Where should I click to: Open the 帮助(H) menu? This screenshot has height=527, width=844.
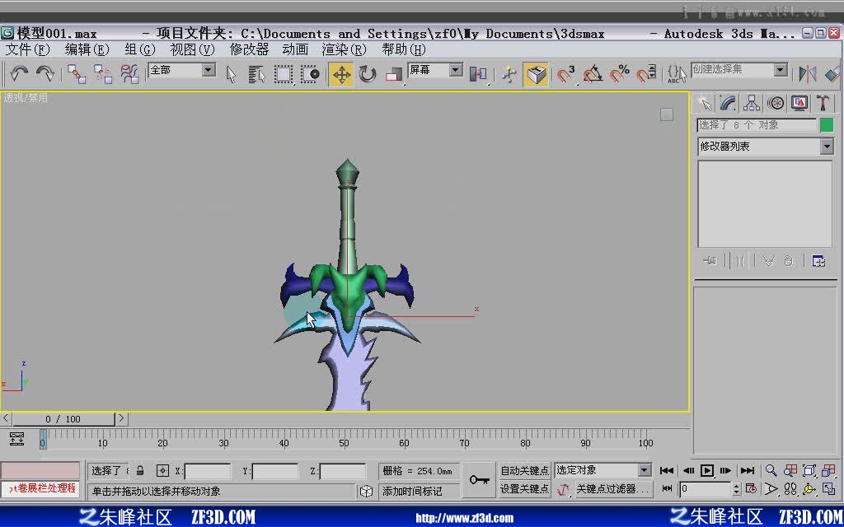[x=404, y=49]
